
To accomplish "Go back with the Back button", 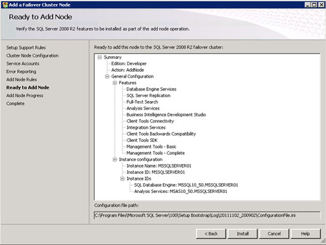I will tap(211, 234).
